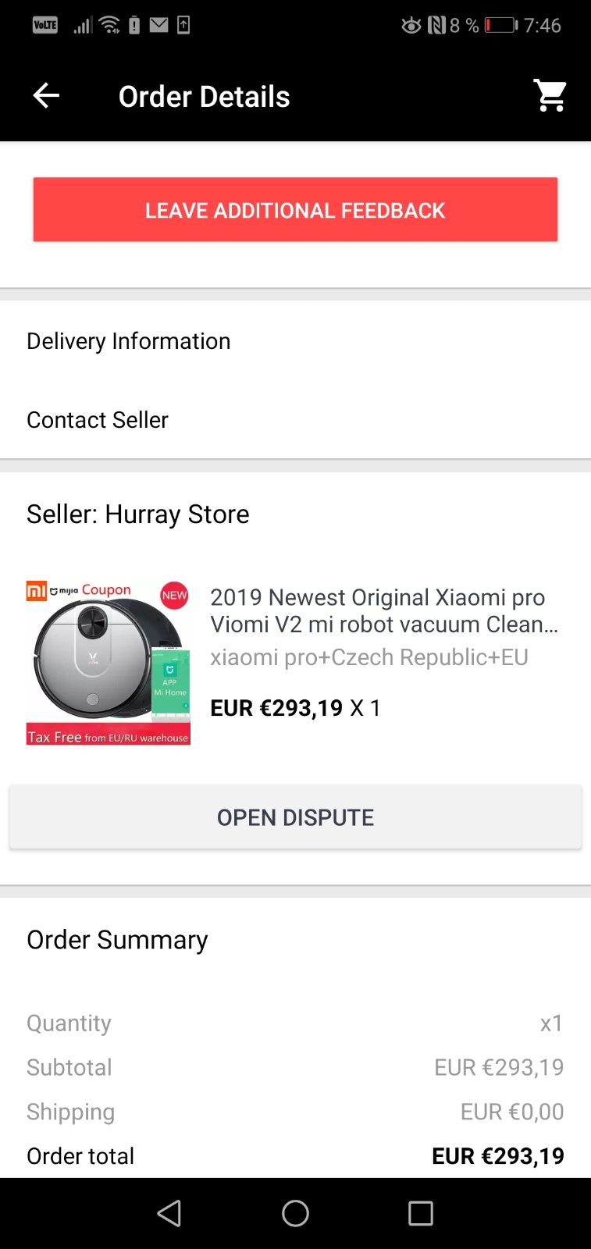The width and height of the screenshot is (591, 1249).
Task: Tap Android home circle button
Action: coord(295,1213)
